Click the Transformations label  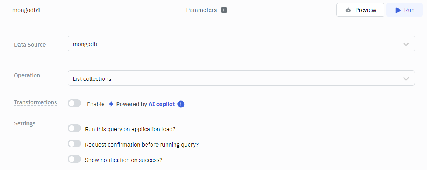tap(35, 102)
